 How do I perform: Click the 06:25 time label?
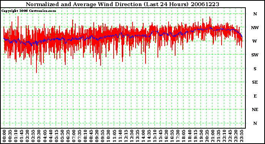68,136
